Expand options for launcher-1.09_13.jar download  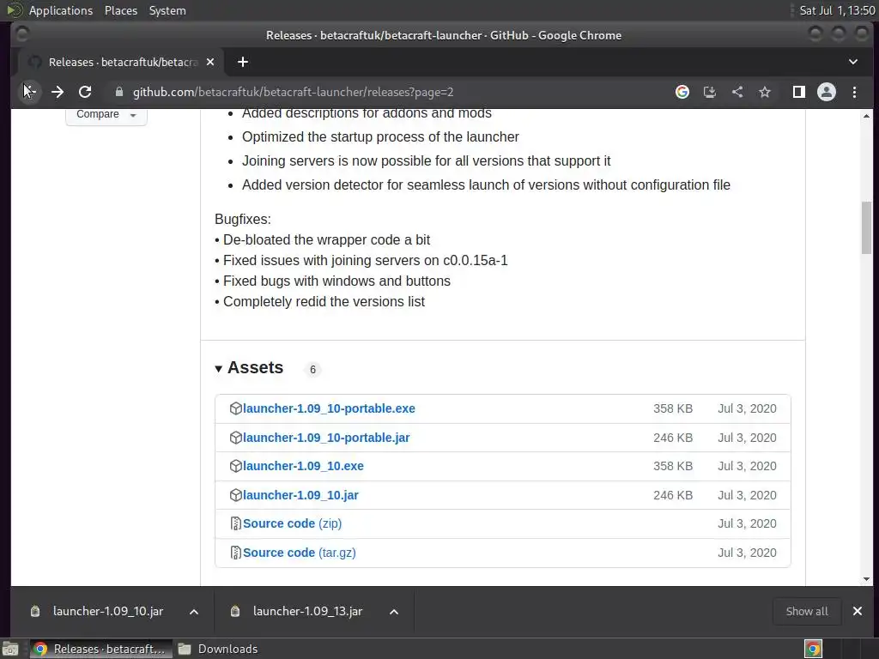click(394, 611)
